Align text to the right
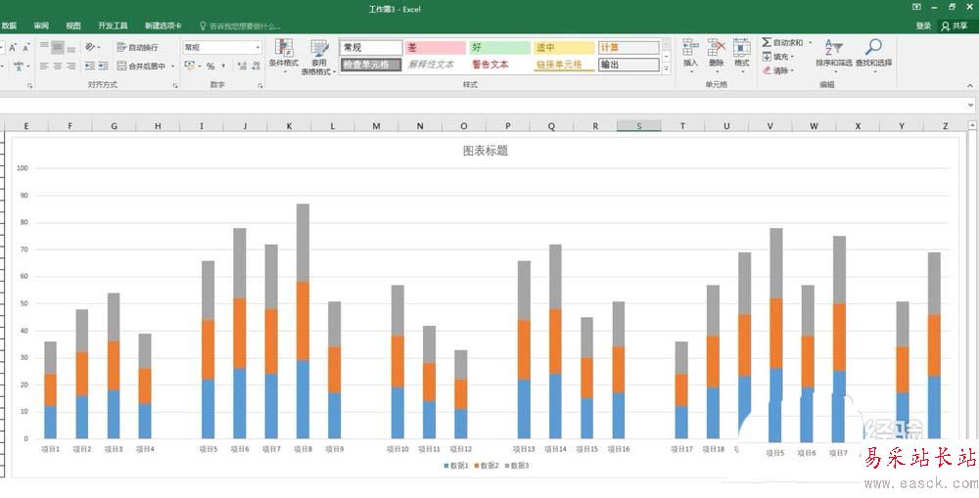The width and height of the screenshot is (979, 498). [x=71, y=67]
